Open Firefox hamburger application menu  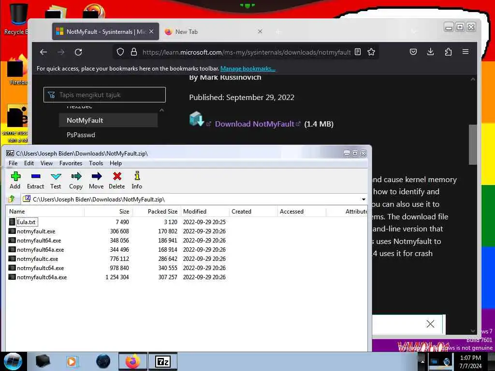tap(466, 52)
